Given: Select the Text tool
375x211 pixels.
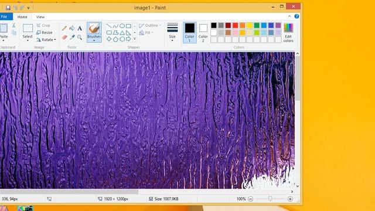Looking at the screenshot, I should click(80, 28).
